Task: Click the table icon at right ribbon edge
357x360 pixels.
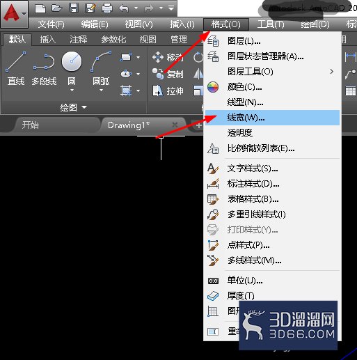Action: point(351,91)
